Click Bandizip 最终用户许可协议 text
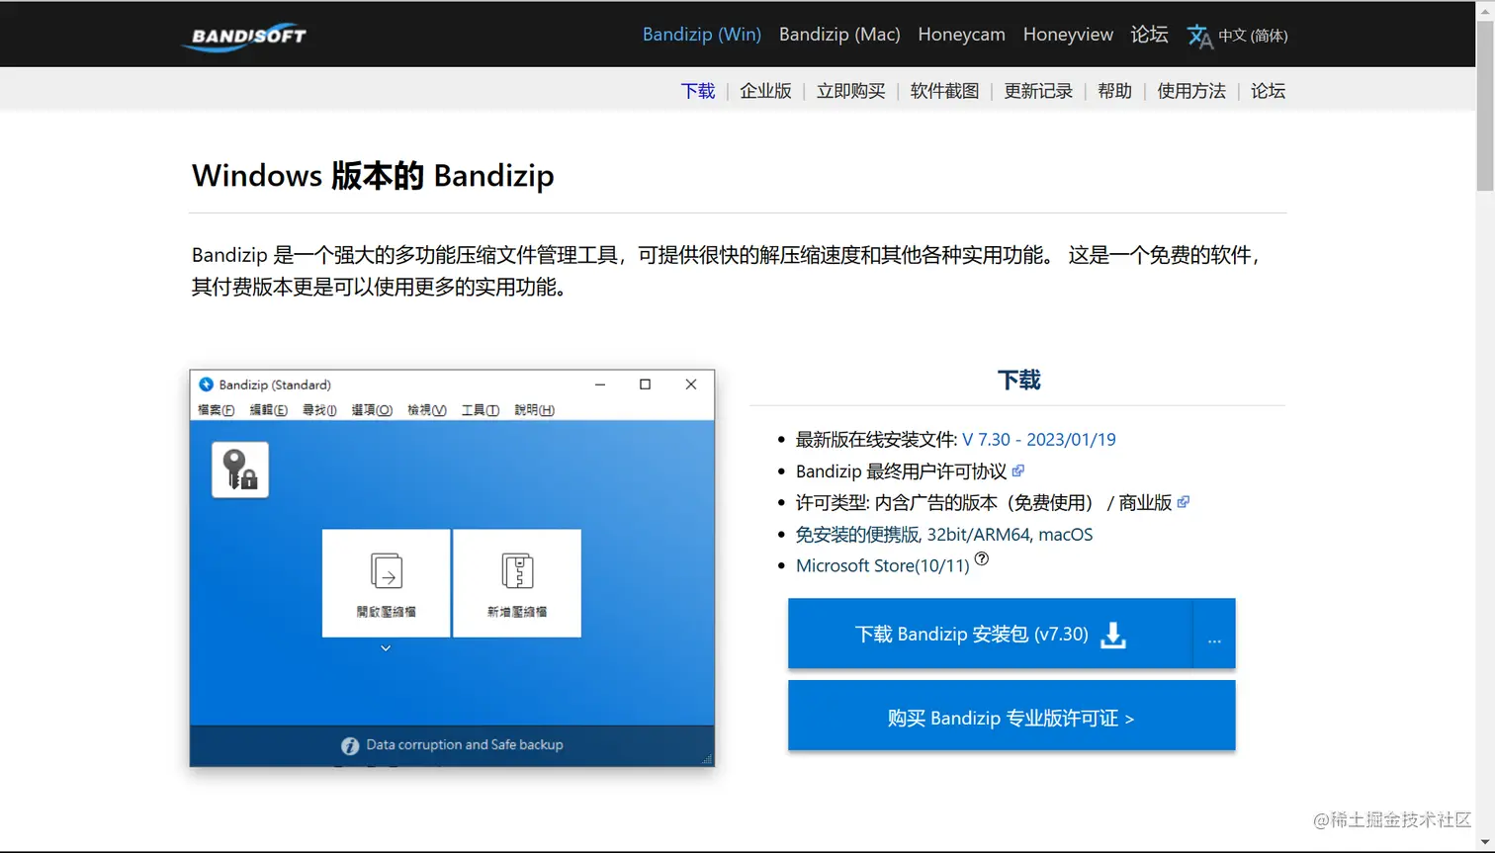 click(901, 471)
